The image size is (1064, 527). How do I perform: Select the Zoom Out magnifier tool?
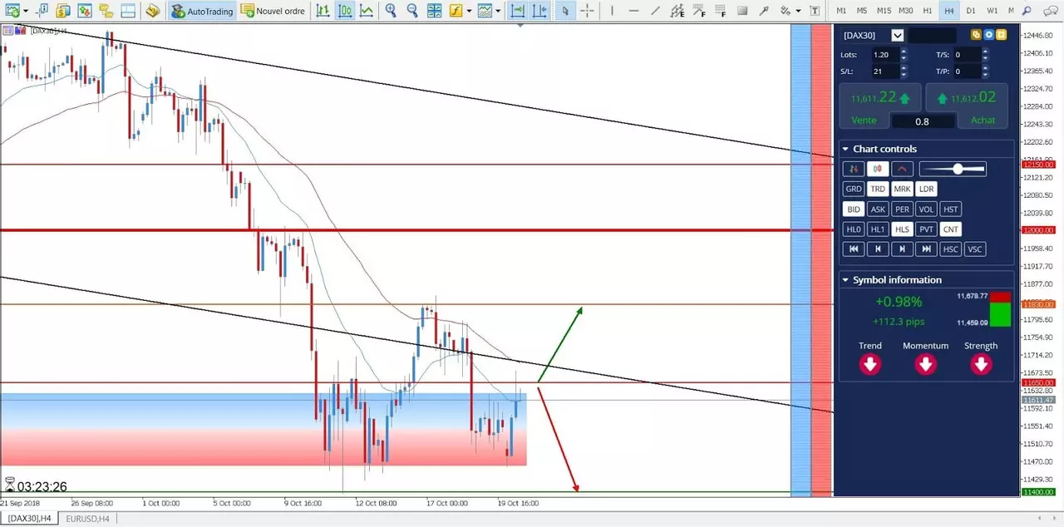[411, 11]
